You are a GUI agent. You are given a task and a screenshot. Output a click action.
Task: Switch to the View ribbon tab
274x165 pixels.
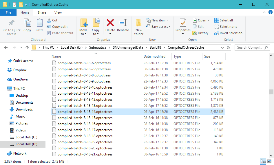(x=58, y=12)
